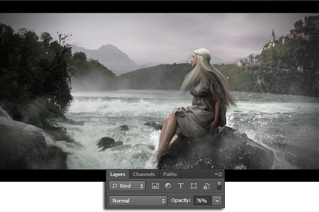The height and width of the screenshot is (212, 319).
Task: Open the Opacity slider dropdown arrow
Action: pos(217,201)
